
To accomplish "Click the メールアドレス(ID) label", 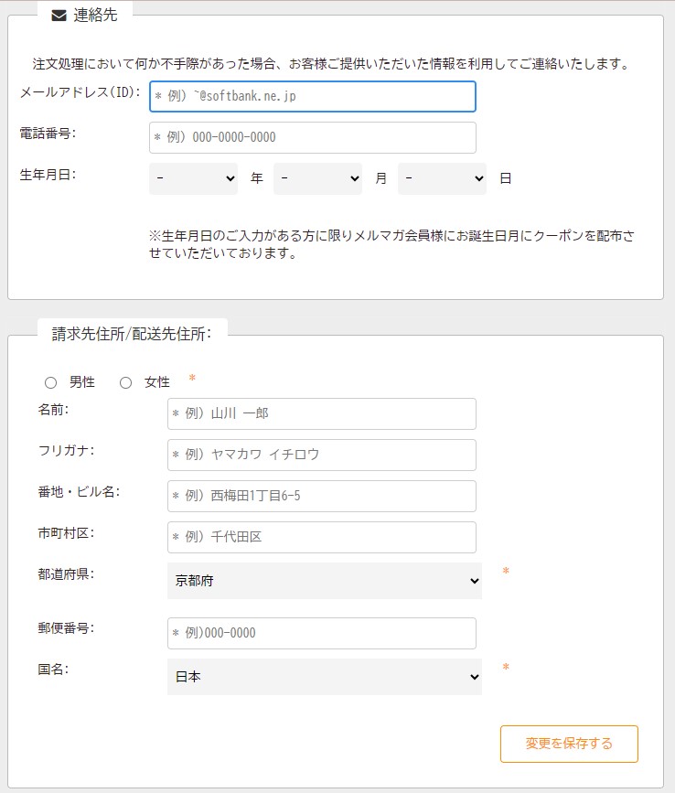I will (80, 92).
